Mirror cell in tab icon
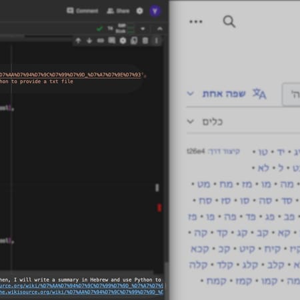Screen dimensions: 300x300 click(x=134, y=41)
